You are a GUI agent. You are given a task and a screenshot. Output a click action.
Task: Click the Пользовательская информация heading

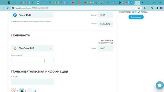point(40,71)
